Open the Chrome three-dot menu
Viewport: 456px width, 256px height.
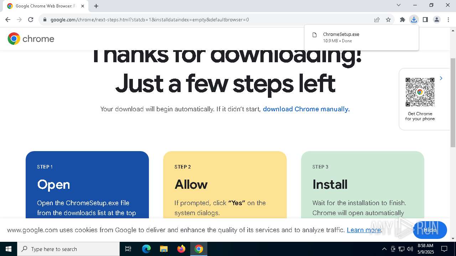tap(448, 20)
